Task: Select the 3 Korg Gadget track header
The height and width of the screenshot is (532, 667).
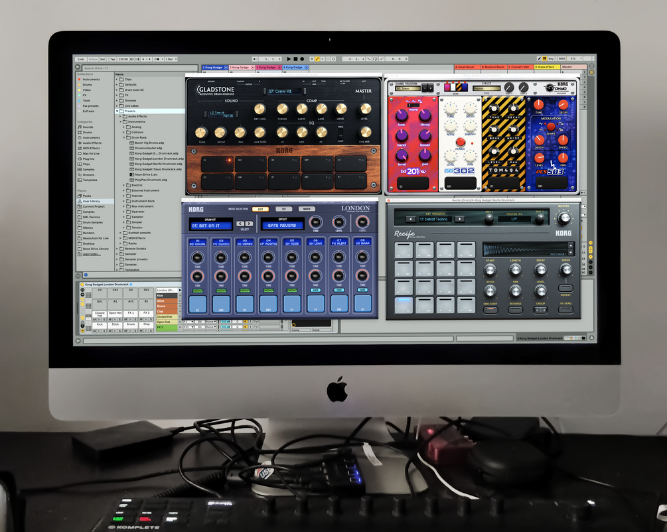Action: tap(268, 68)
